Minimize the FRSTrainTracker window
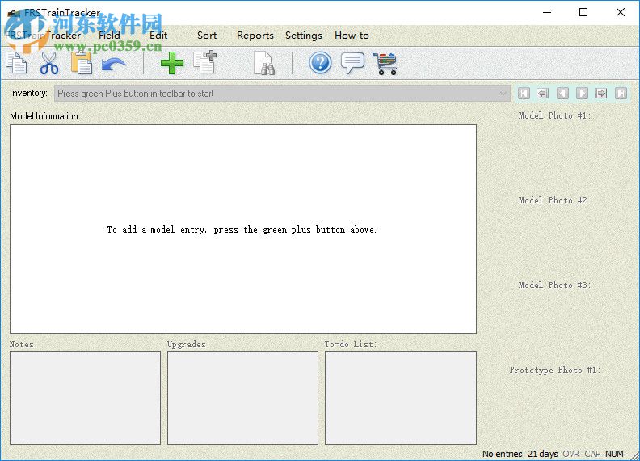This screenshot has height=461, width=640. pos(547,12)
